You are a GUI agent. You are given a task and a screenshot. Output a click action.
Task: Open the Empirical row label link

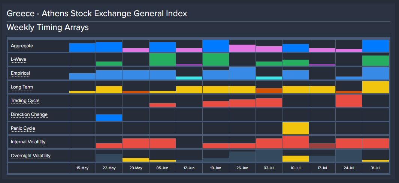[20, 73]
